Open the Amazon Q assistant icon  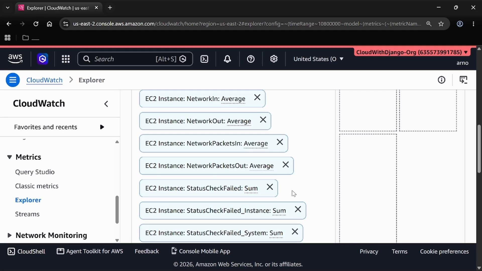[x=42, y=59]
